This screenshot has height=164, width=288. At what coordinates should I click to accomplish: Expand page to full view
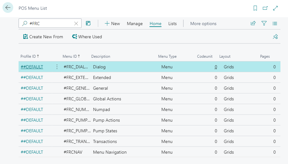click(275, 8)
